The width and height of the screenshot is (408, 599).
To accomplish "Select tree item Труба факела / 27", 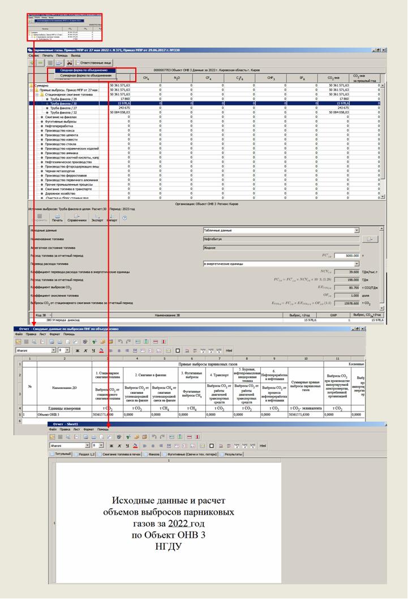I will point(63,108).
